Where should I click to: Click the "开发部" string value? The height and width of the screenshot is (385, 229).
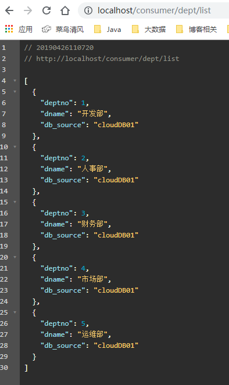click(x=92, y=114)
